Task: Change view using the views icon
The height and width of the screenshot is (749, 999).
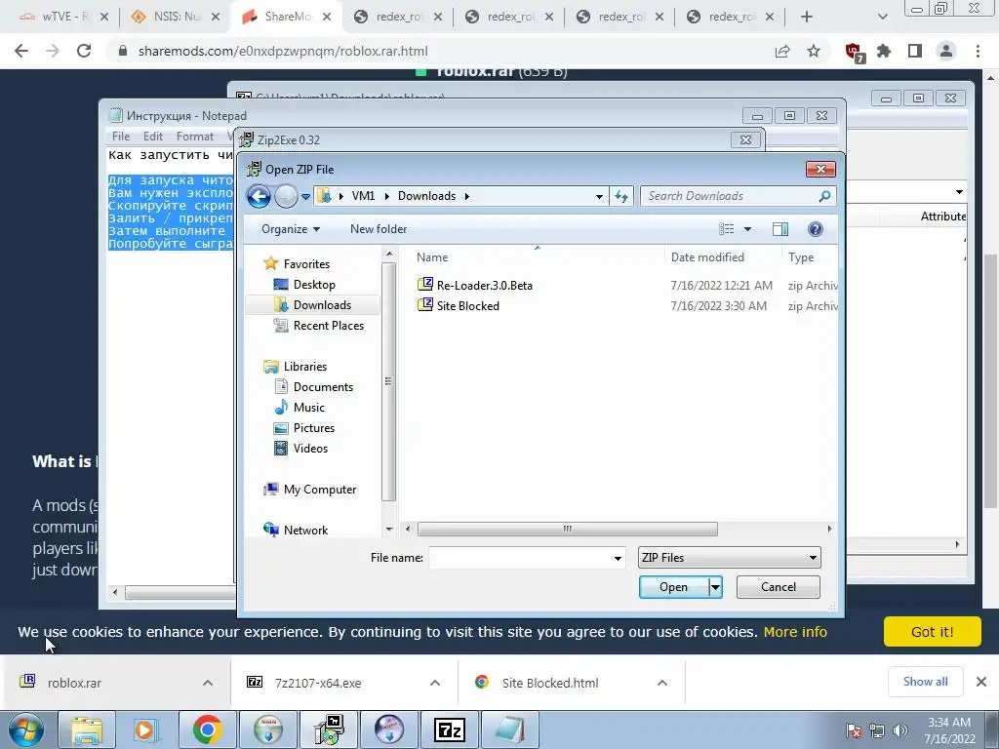Action: coord(726,229)
